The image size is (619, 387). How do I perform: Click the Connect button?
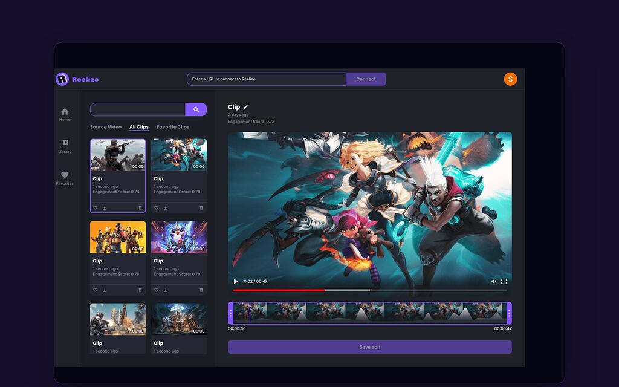(366, 79)
